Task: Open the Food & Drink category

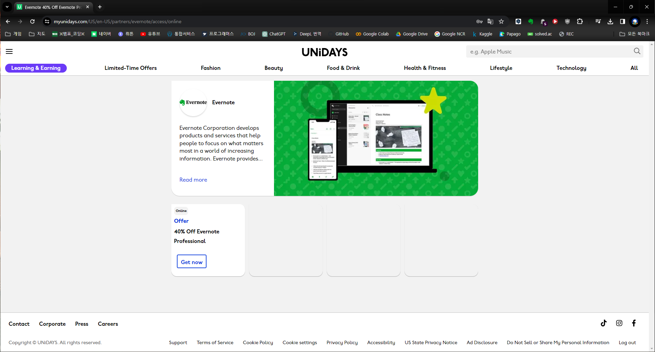Action: [x=343, y=68]
